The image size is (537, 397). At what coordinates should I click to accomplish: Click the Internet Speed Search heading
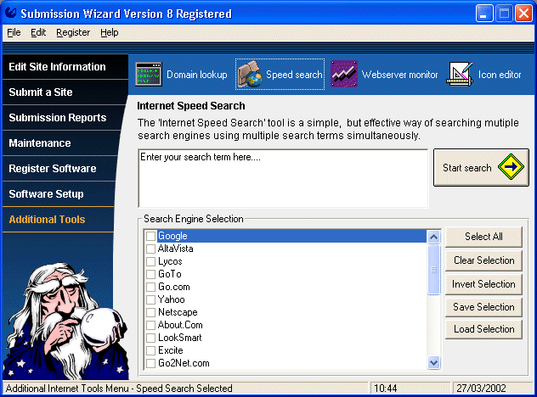click(x=191, y=106)
